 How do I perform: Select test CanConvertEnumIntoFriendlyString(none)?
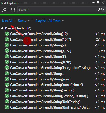click(41, 79)
